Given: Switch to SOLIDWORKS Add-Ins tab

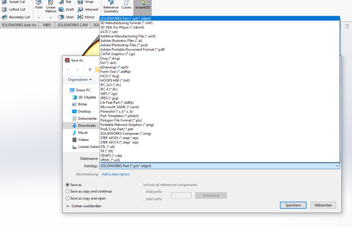Looking at the screenshot, I should coord(19,25).
